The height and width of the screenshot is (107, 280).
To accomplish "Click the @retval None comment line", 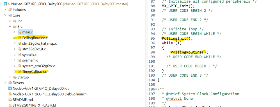I will (177, 98).
